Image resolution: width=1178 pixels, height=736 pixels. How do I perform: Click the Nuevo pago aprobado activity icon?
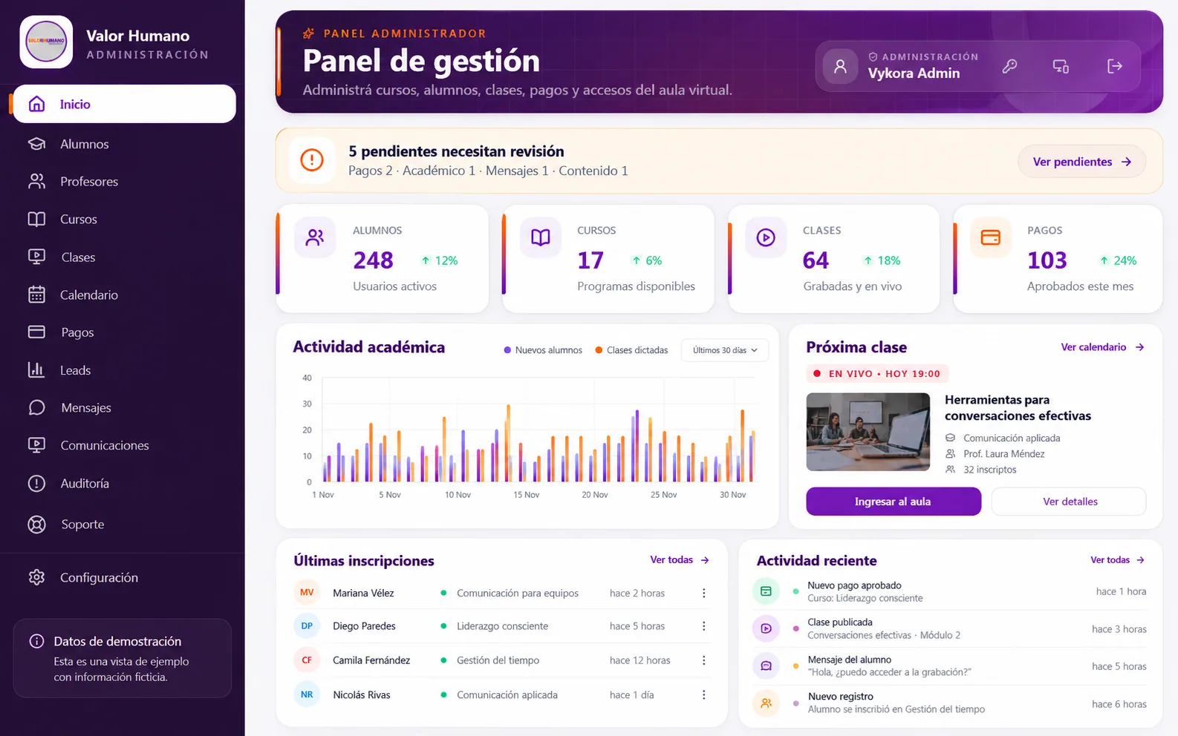point(766,591)
